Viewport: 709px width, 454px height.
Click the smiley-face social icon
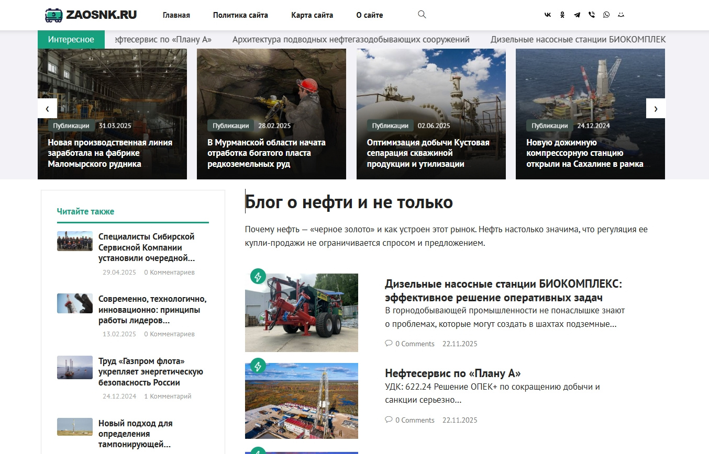621,15
